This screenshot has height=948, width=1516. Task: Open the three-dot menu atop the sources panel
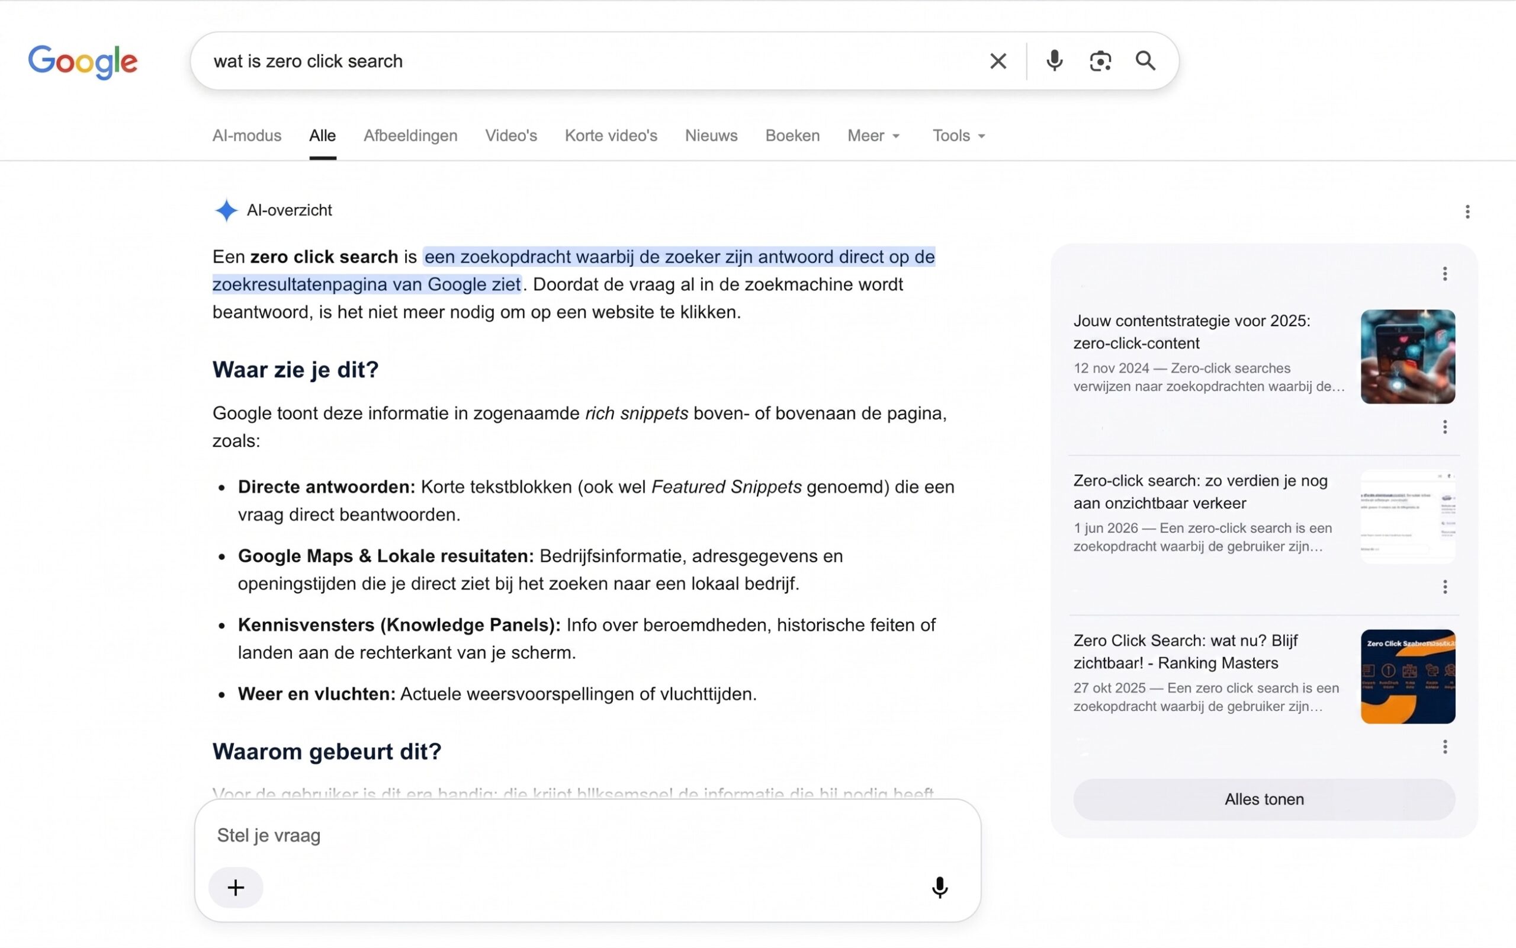tap(1444, 273)
